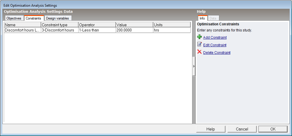
Task: Click the 3-Discomfort hours constraint type cell
Action: (x=60, y=30)
